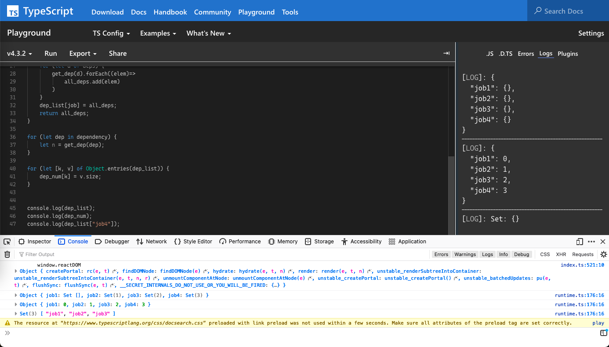Open the Memory panel
Screen dimensions: 609x347
pyautogui.click(x=283, y=242)
